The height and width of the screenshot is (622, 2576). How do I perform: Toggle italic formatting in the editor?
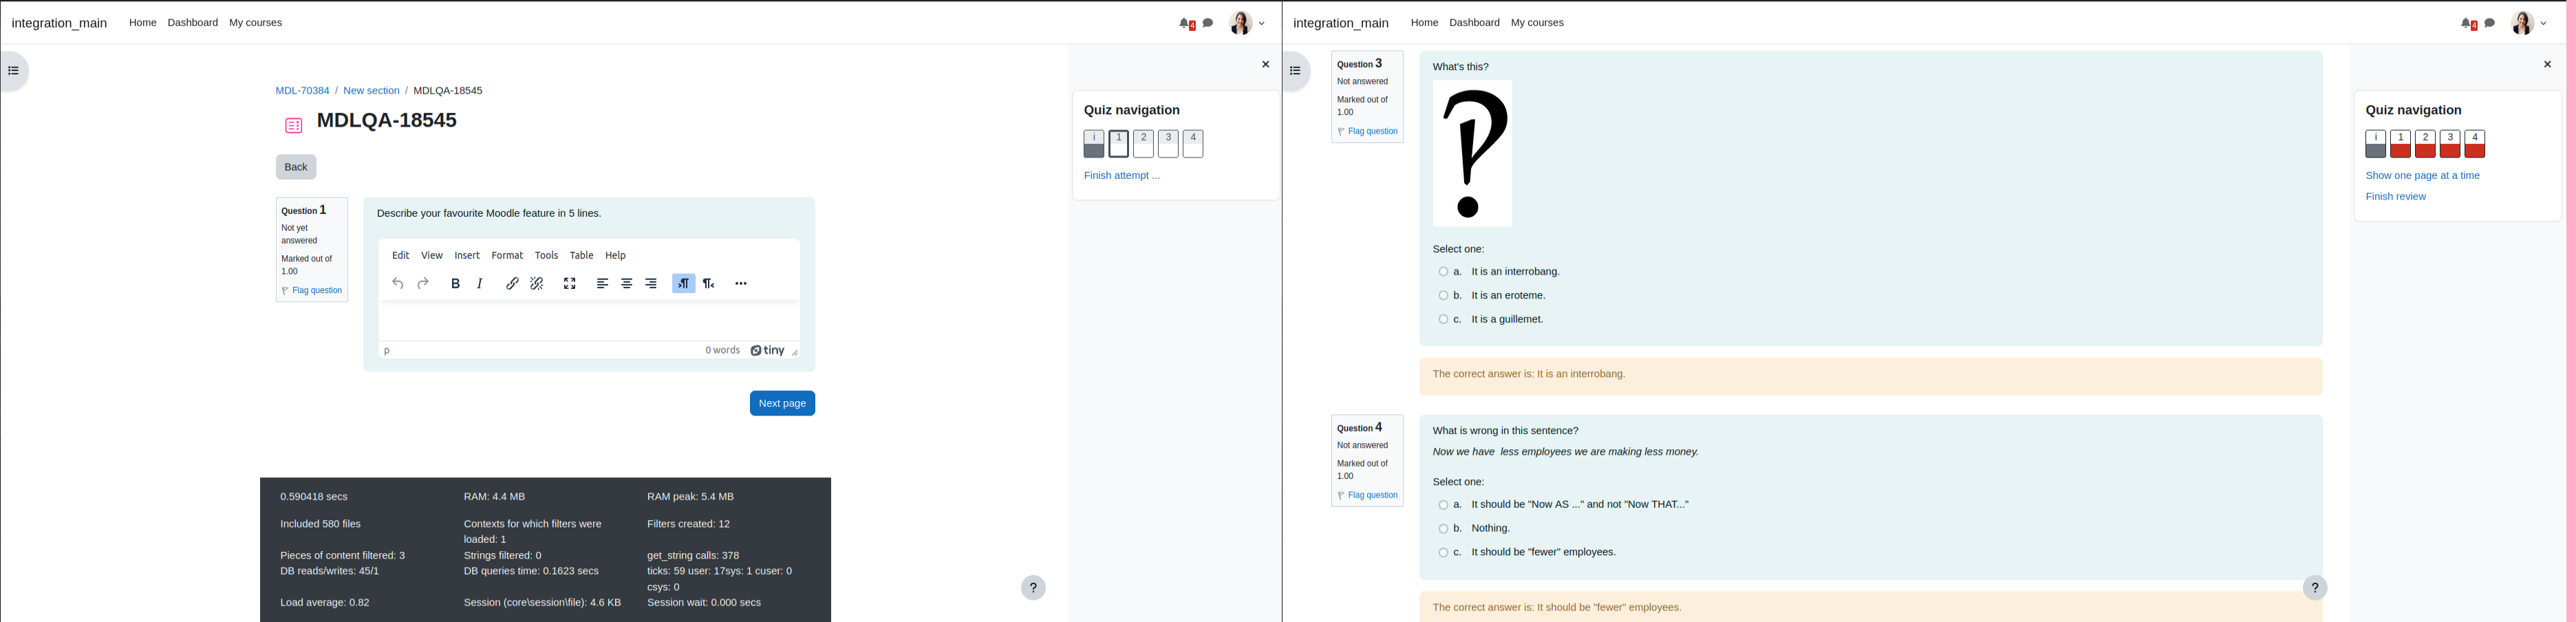pos(480,284)
